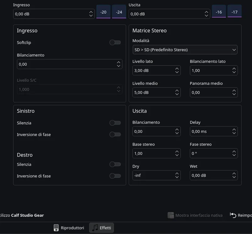Increase the Delay value with up arrow
Image resolution: width=252 pixels, height=234 pixels.
point(234,130)
